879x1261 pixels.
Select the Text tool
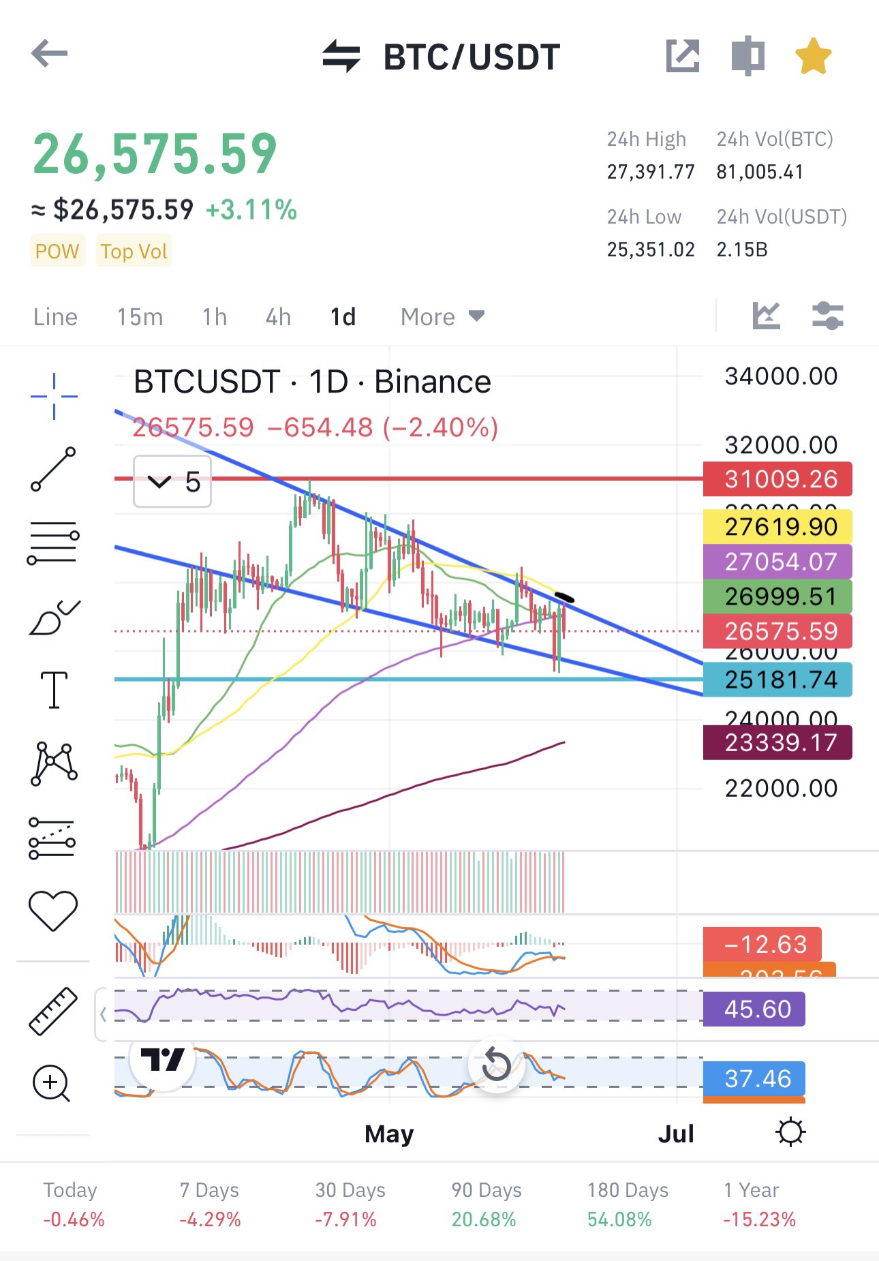click(54, 690)
